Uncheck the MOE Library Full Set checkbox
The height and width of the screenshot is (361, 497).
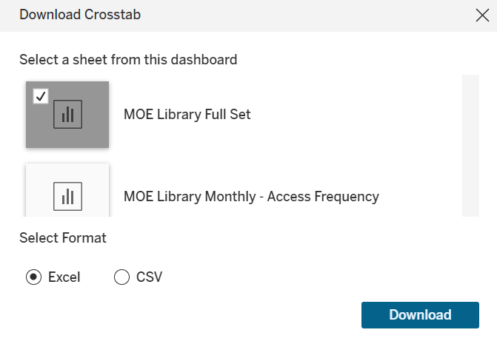(41, 96)
